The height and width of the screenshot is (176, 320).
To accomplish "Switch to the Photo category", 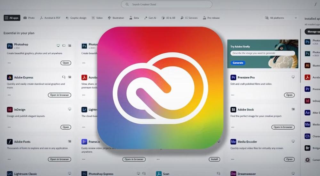I will (29, 18).
